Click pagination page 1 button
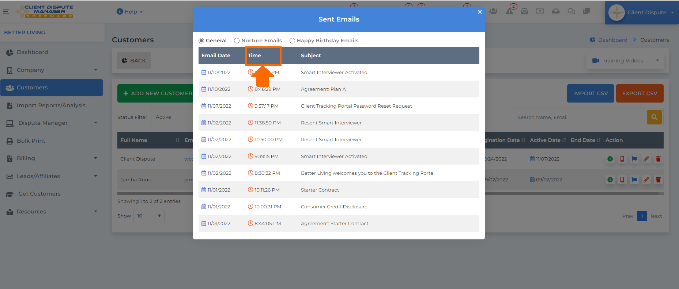 [x=642, y=216]
